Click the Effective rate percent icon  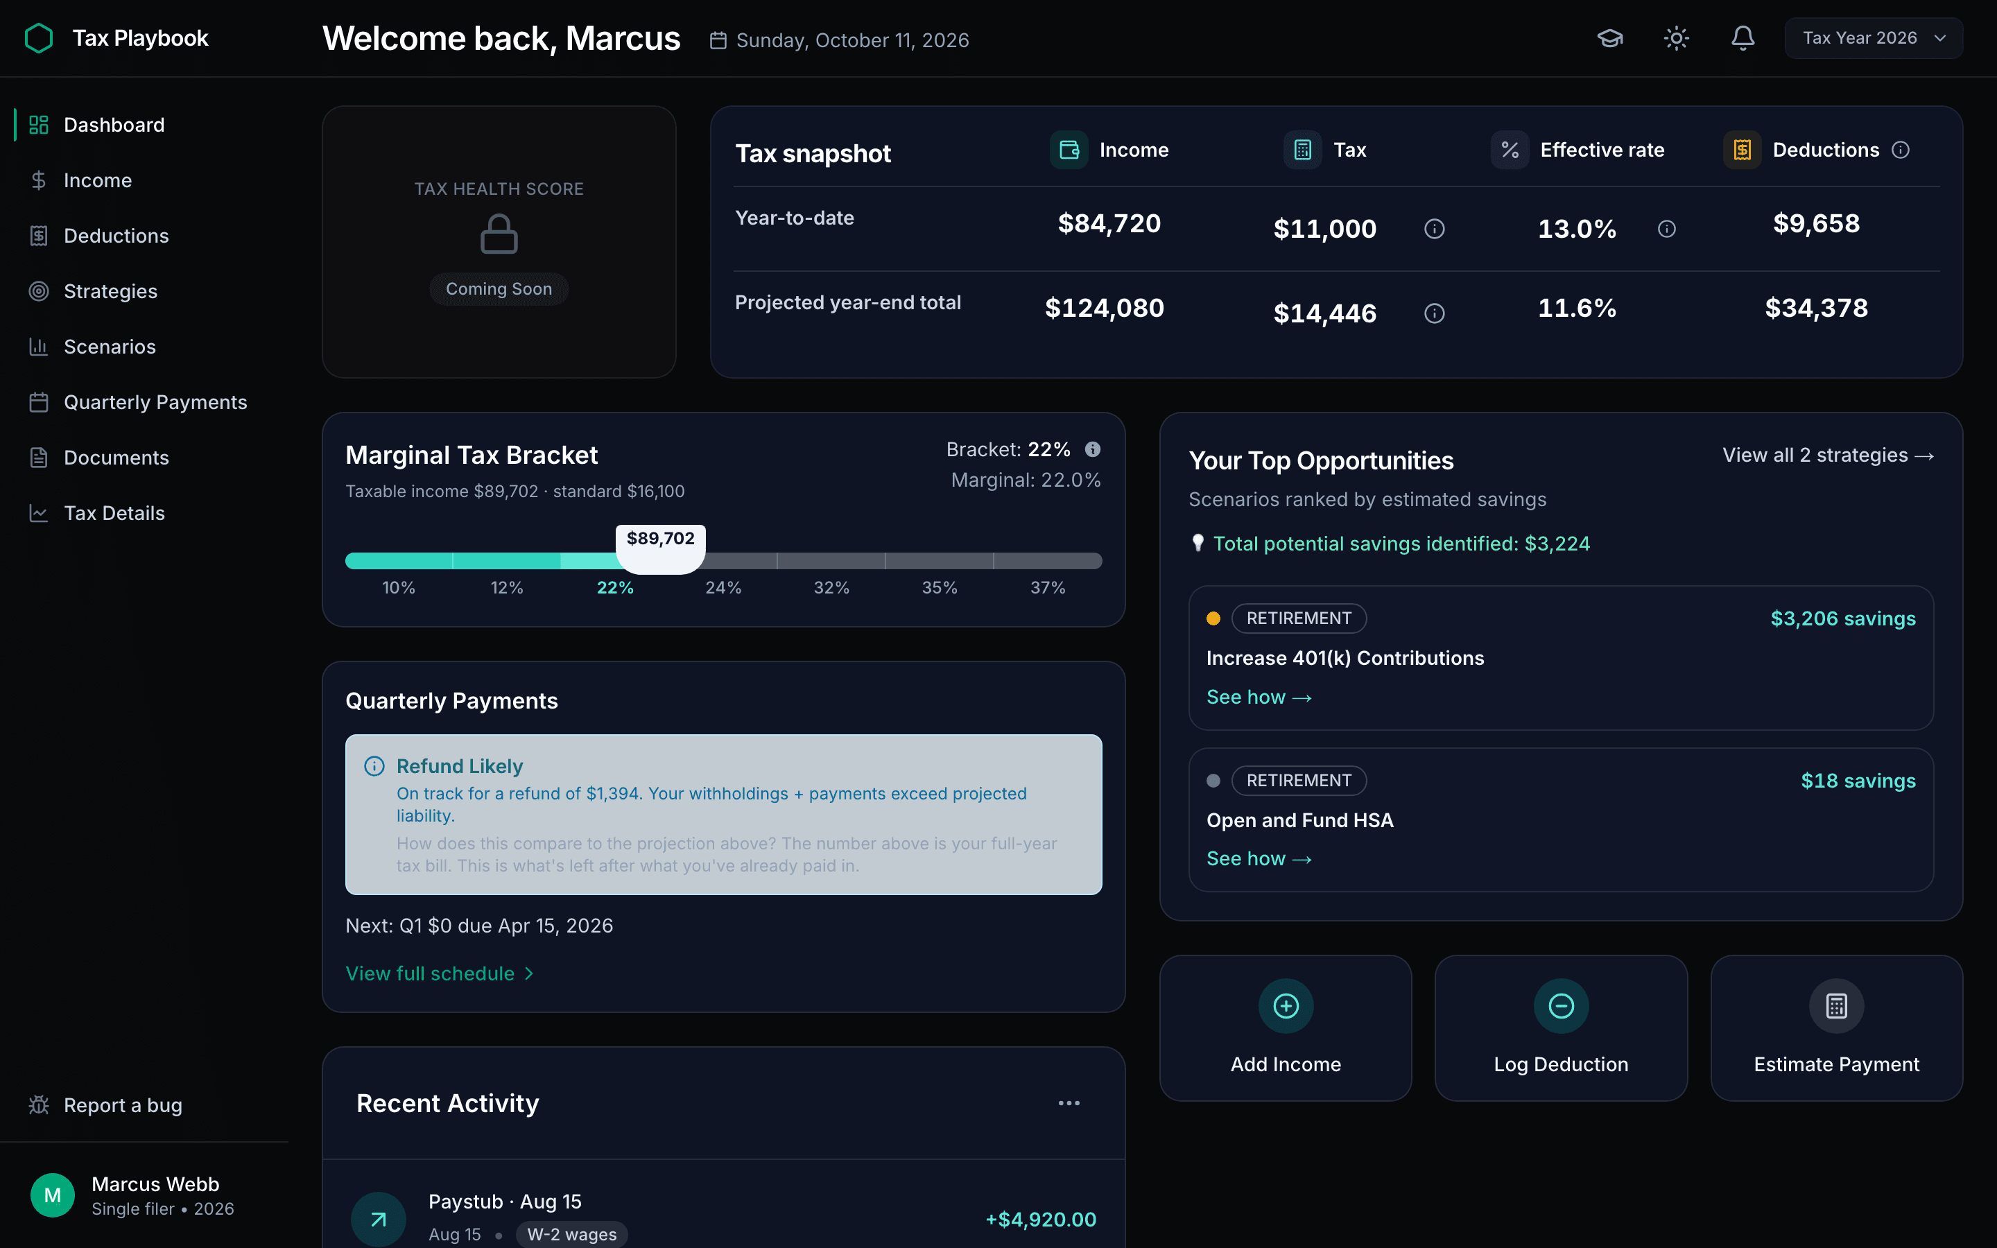[1510, 149]
